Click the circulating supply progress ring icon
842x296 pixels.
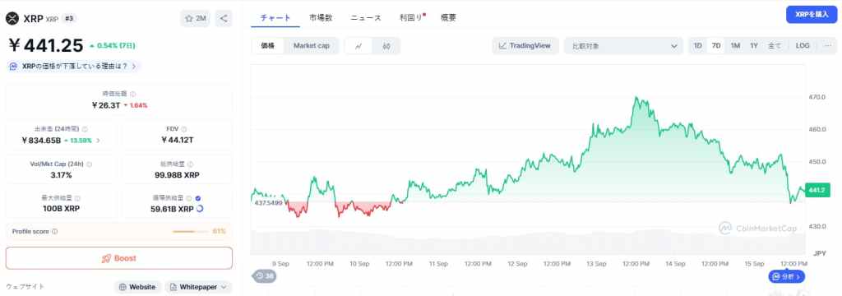coord(200,209)
